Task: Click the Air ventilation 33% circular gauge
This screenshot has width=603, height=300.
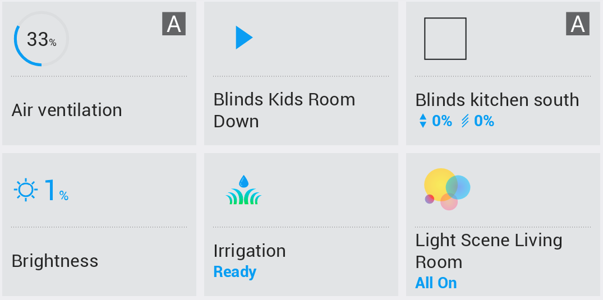Action: (41, 39)
